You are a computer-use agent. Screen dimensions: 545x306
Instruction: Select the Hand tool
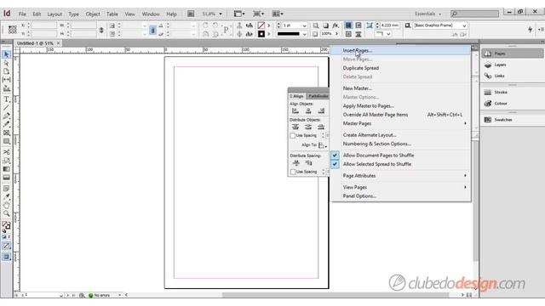[x=6, y=205]
